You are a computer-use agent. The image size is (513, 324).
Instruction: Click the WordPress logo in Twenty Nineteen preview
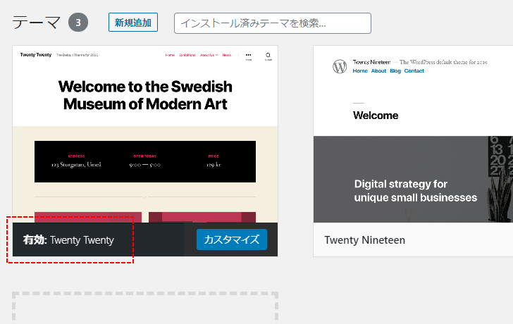340,66
